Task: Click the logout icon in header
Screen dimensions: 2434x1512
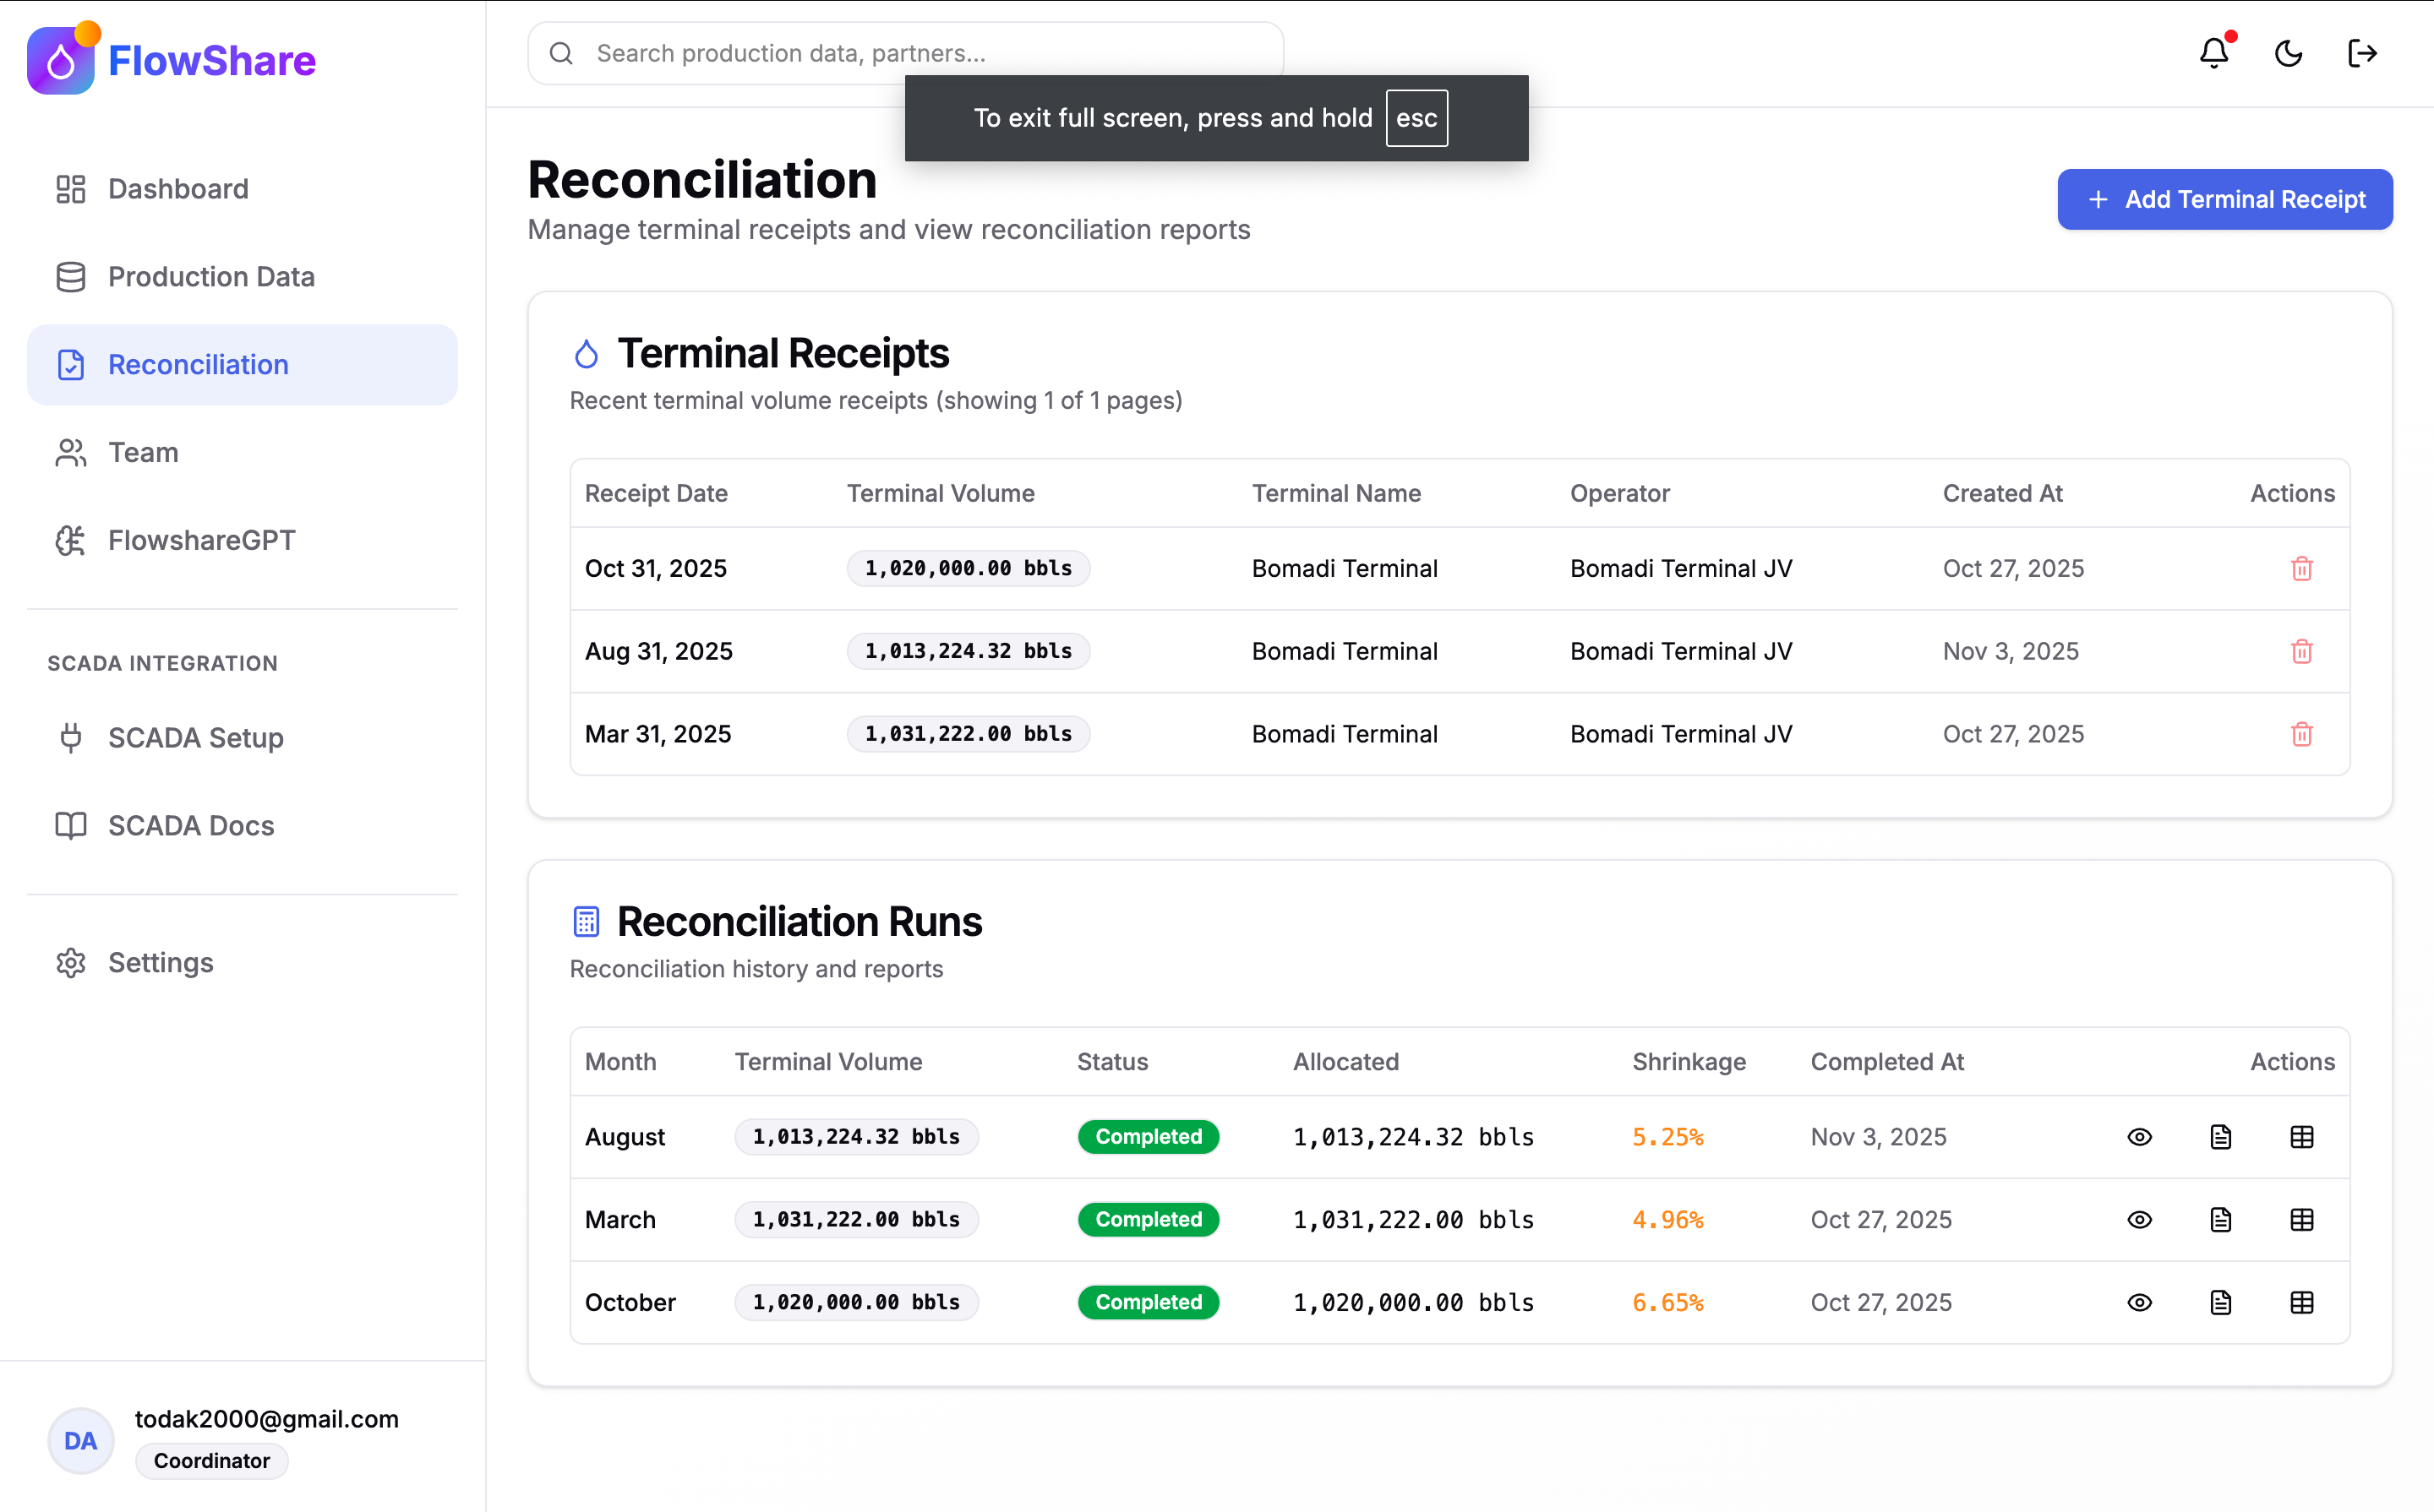Action: (2362, 53)
